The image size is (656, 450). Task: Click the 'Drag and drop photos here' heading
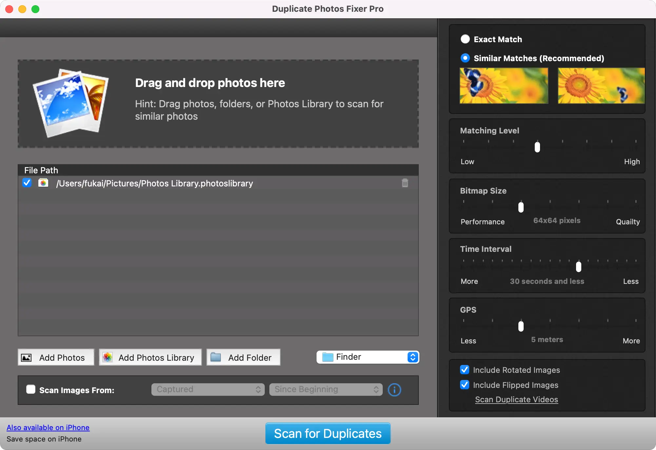coord(210,83)
